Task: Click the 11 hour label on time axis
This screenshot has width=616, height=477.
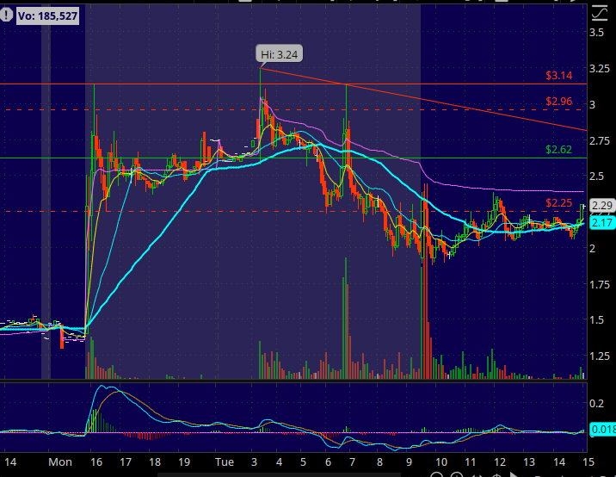Action: pyautogui.click(x=471, y=462)
